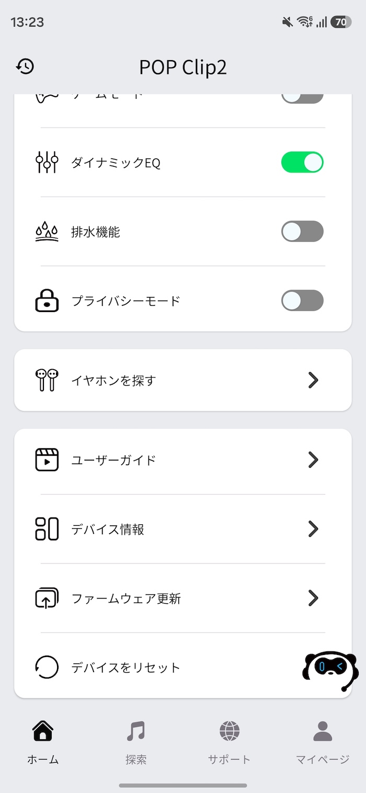The width and height of the screenshot is (366, 793).
Task: Open the panda assistant chat bubble
Action: click(330, 668)
